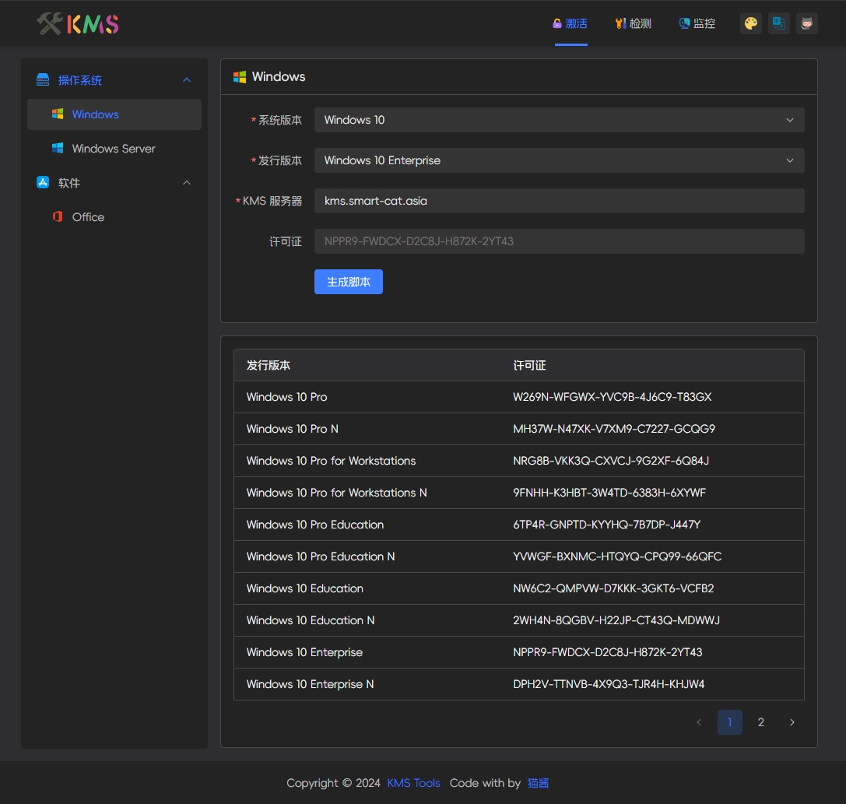The width and height of the screenshot is (846, 804).
Task: Go to page 2 of the table
Action: pos(761,722)
